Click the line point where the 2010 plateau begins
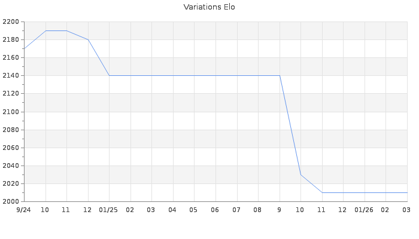Screen dimensions: 419x239 point(322,192)
